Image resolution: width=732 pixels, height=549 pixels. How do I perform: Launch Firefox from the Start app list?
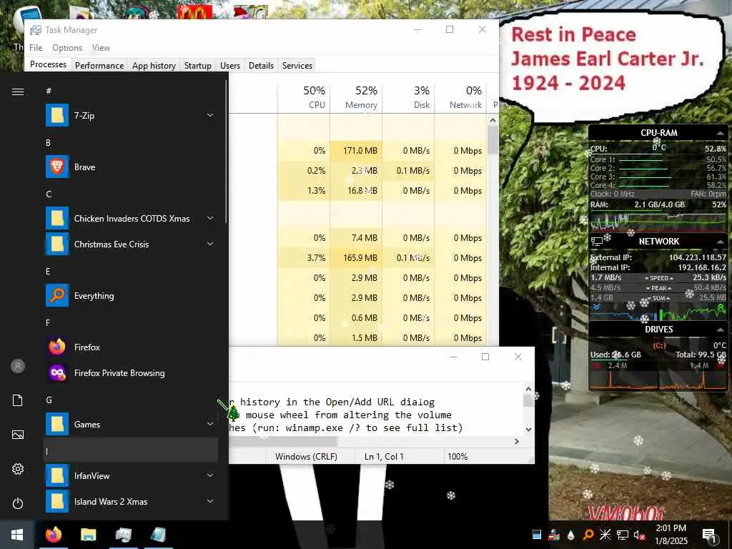57,347
